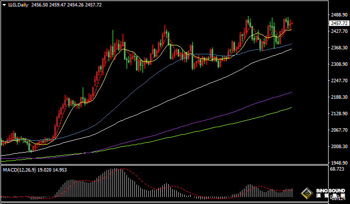Click the last candlestick on the chart
This screenshot has width=350, height=204.
[291, 23]
